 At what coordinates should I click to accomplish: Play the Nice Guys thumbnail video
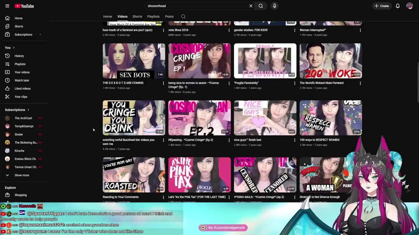click(265, 118)
